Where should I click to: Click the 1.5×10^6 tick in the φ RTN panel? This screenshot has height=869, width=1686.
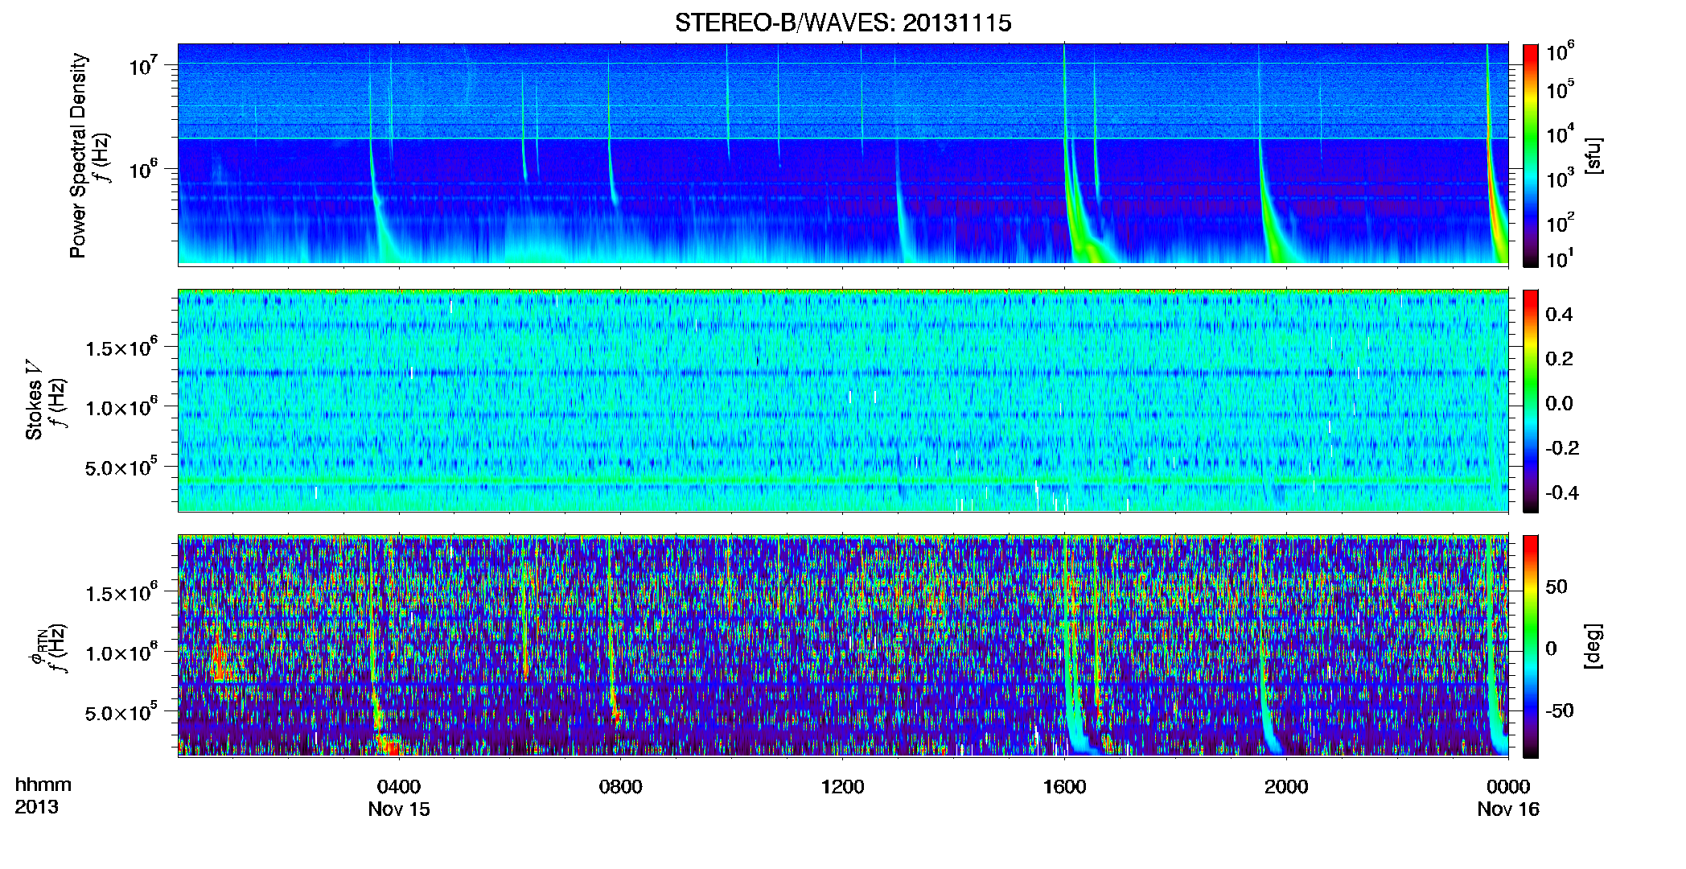[121, 593]
